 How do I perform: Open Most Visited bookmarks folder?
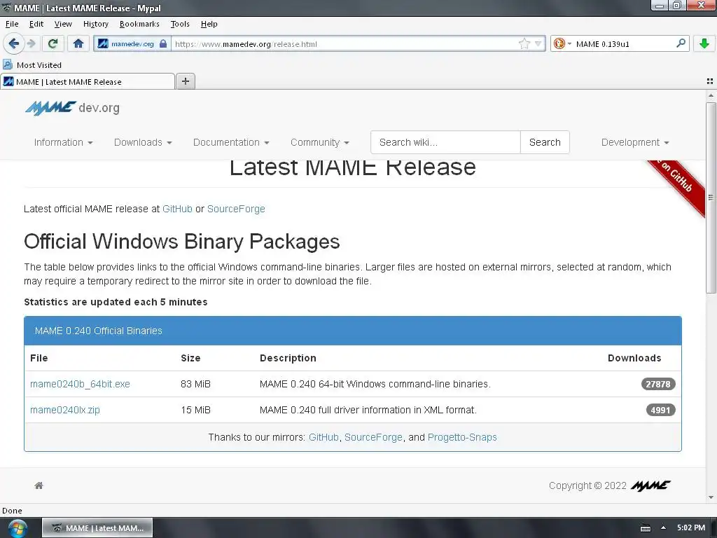coord(32,65)
